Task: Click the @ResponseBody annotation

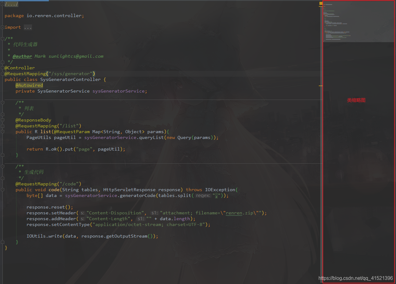Action: 33,120
